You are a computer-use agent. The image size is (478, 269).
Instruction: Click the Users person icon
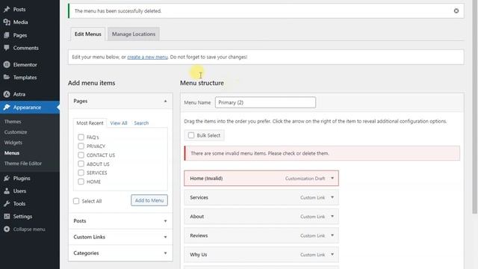point(7,191)
